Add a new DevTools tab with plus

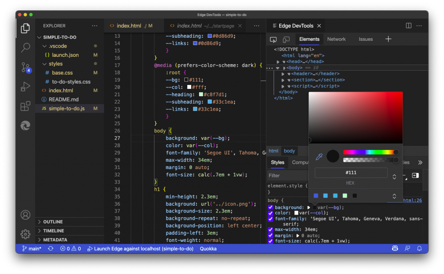388,39
